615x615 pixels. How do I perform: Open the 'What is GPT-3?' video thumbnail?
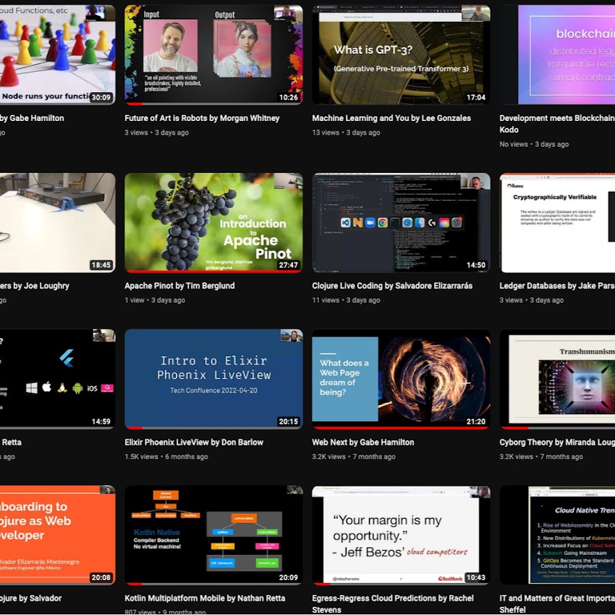point(401,55)
